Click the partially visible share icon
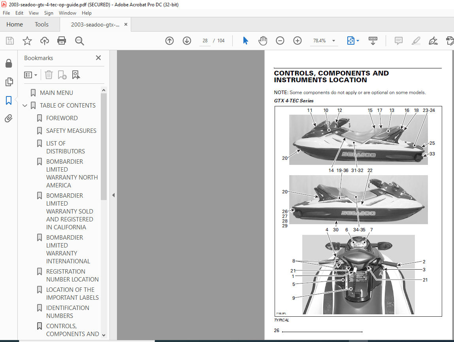 tap(450, 41)
